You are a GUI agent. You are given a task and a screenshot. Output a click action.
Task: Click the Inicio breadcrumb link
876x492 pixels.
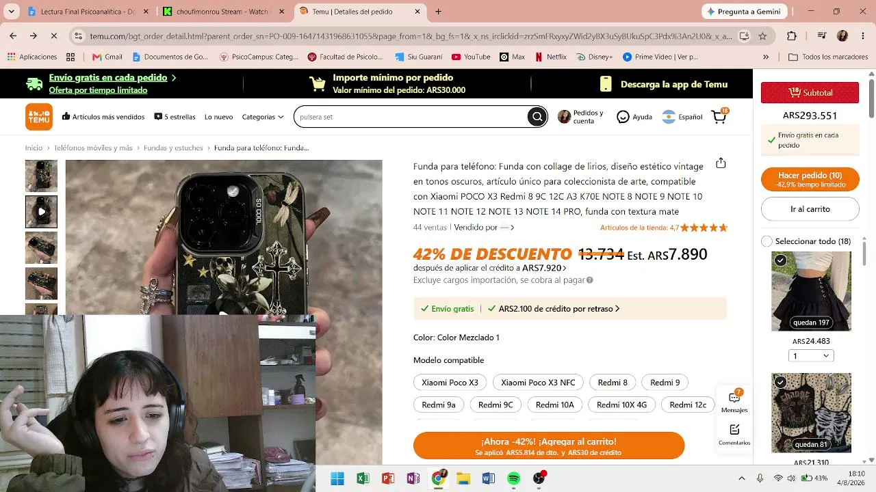(34, 148)
